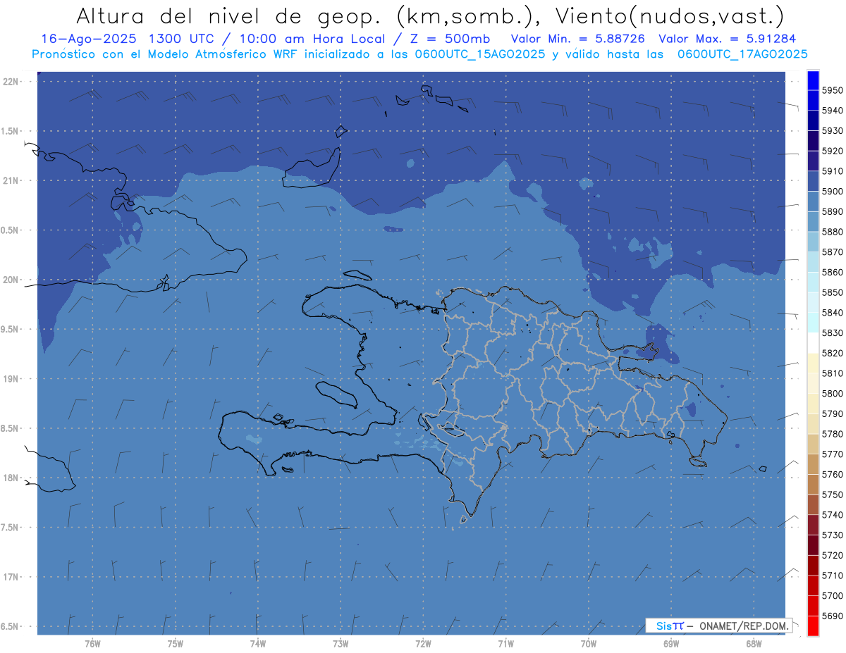
Task: Click the 'Valor Min. = 5.88726' text
Action: point(578,39)
